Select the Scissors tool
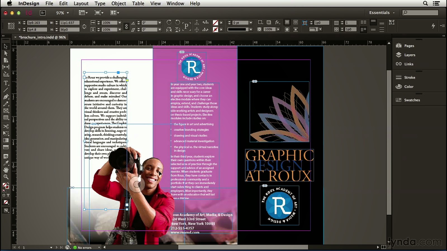The image size is (447, 251). click(6, 126)
